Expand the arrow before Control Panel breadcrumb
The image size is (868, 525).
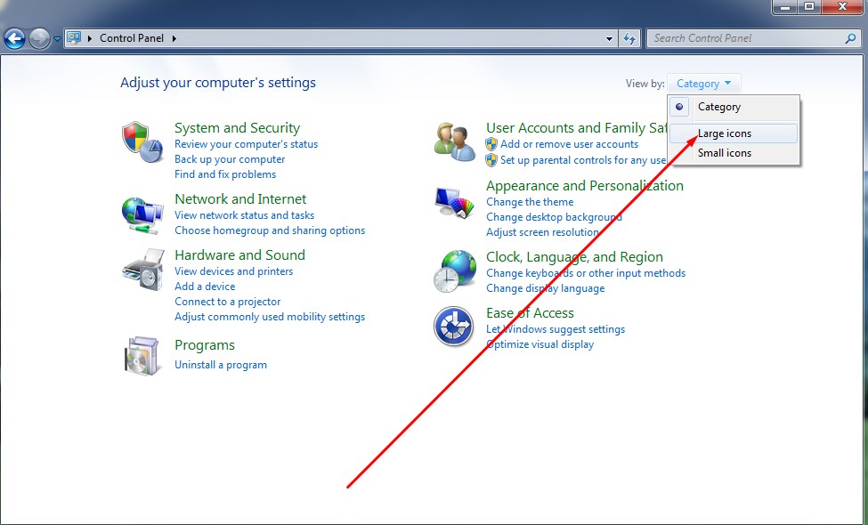[x=90, y=38]
